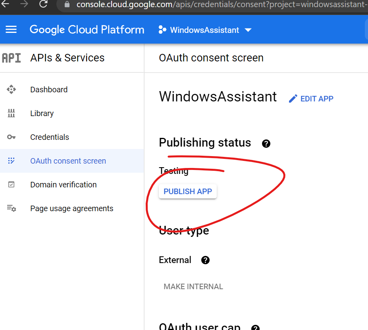Navigate to Credentials
This screenshot has width=368, height=330.
pyautogui.click(x=50, y=137)
